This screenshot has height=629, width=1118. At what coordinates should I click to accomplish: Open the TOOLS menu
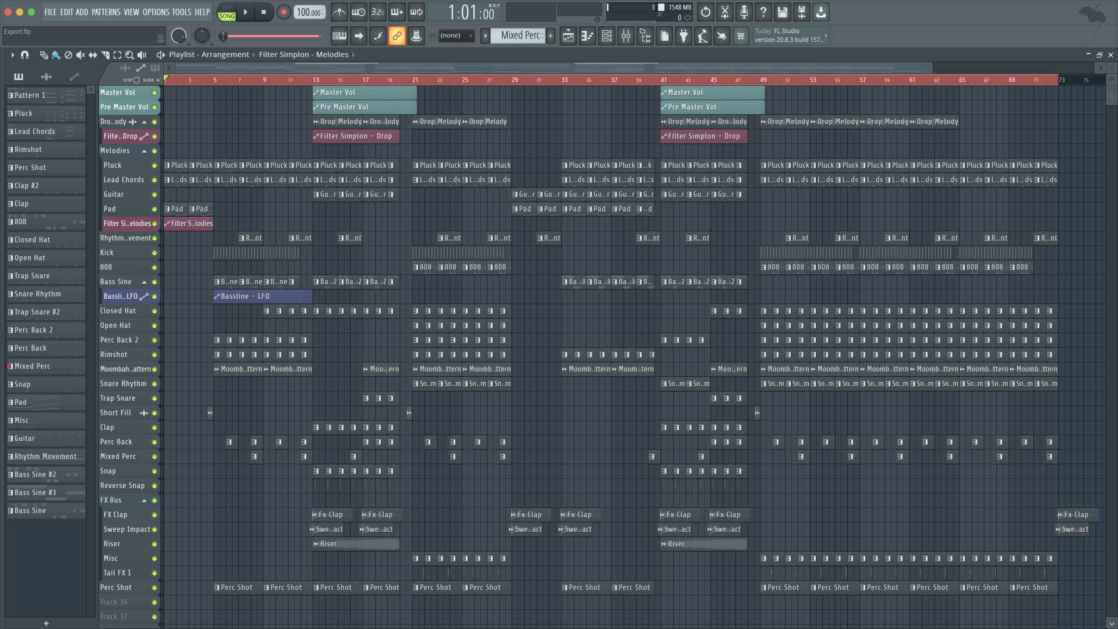point(182,12)
